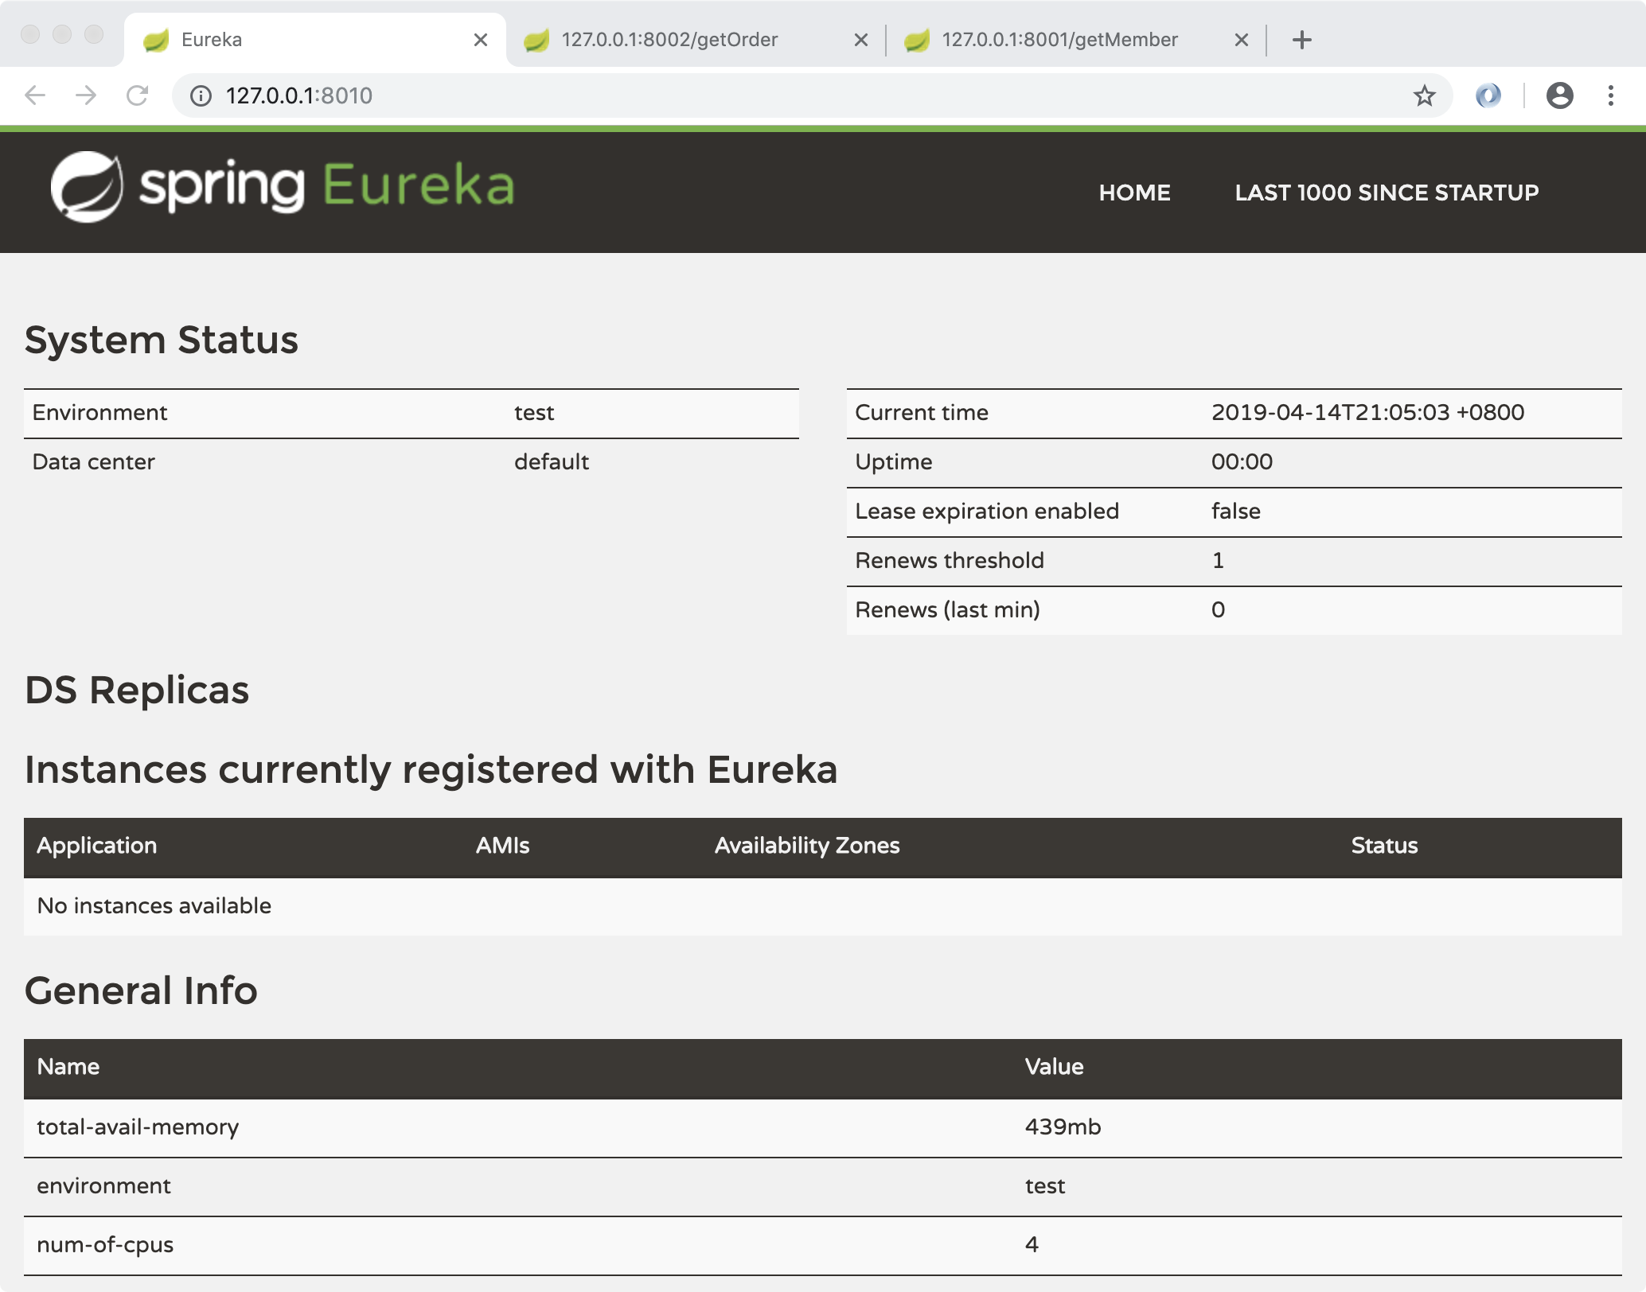Close the getOrder tab

(x=860, y=40)
